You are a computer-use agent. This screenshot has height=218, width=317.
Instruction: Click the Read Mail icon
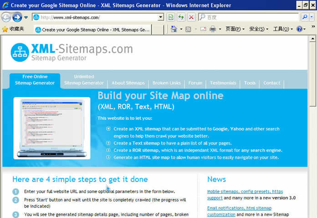[203, 29]
